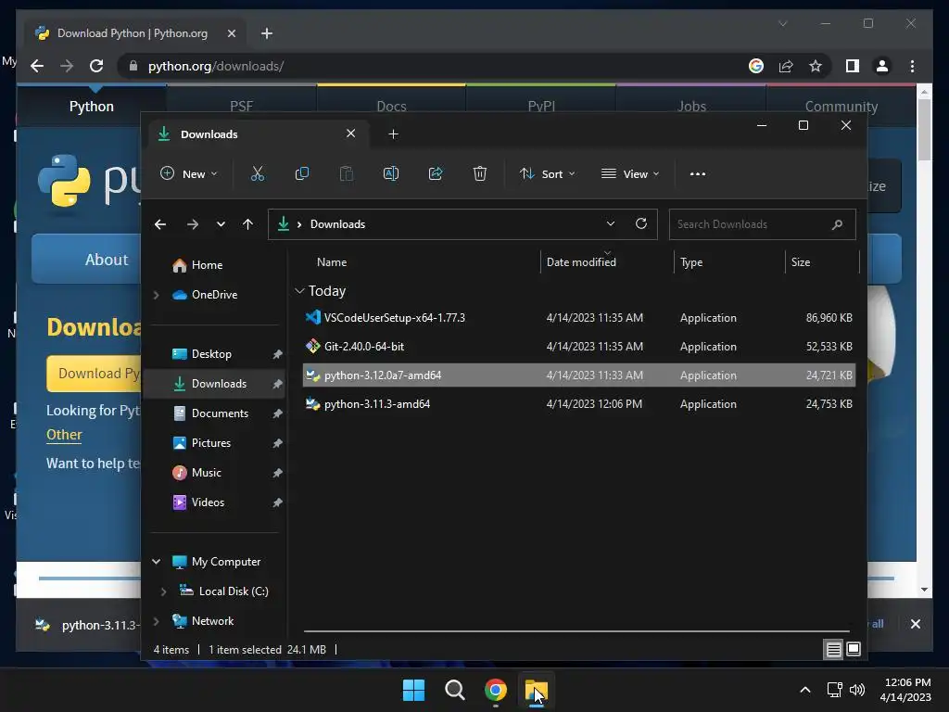Collapse the Today group
The width and height of the screenshot is (949, 712).
[299, 291]
